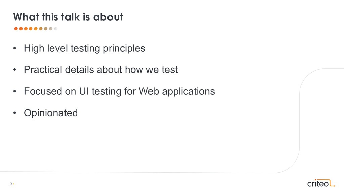Select the slide title "What this talk is about"
The image size is (344, 193).
point(68,17)
